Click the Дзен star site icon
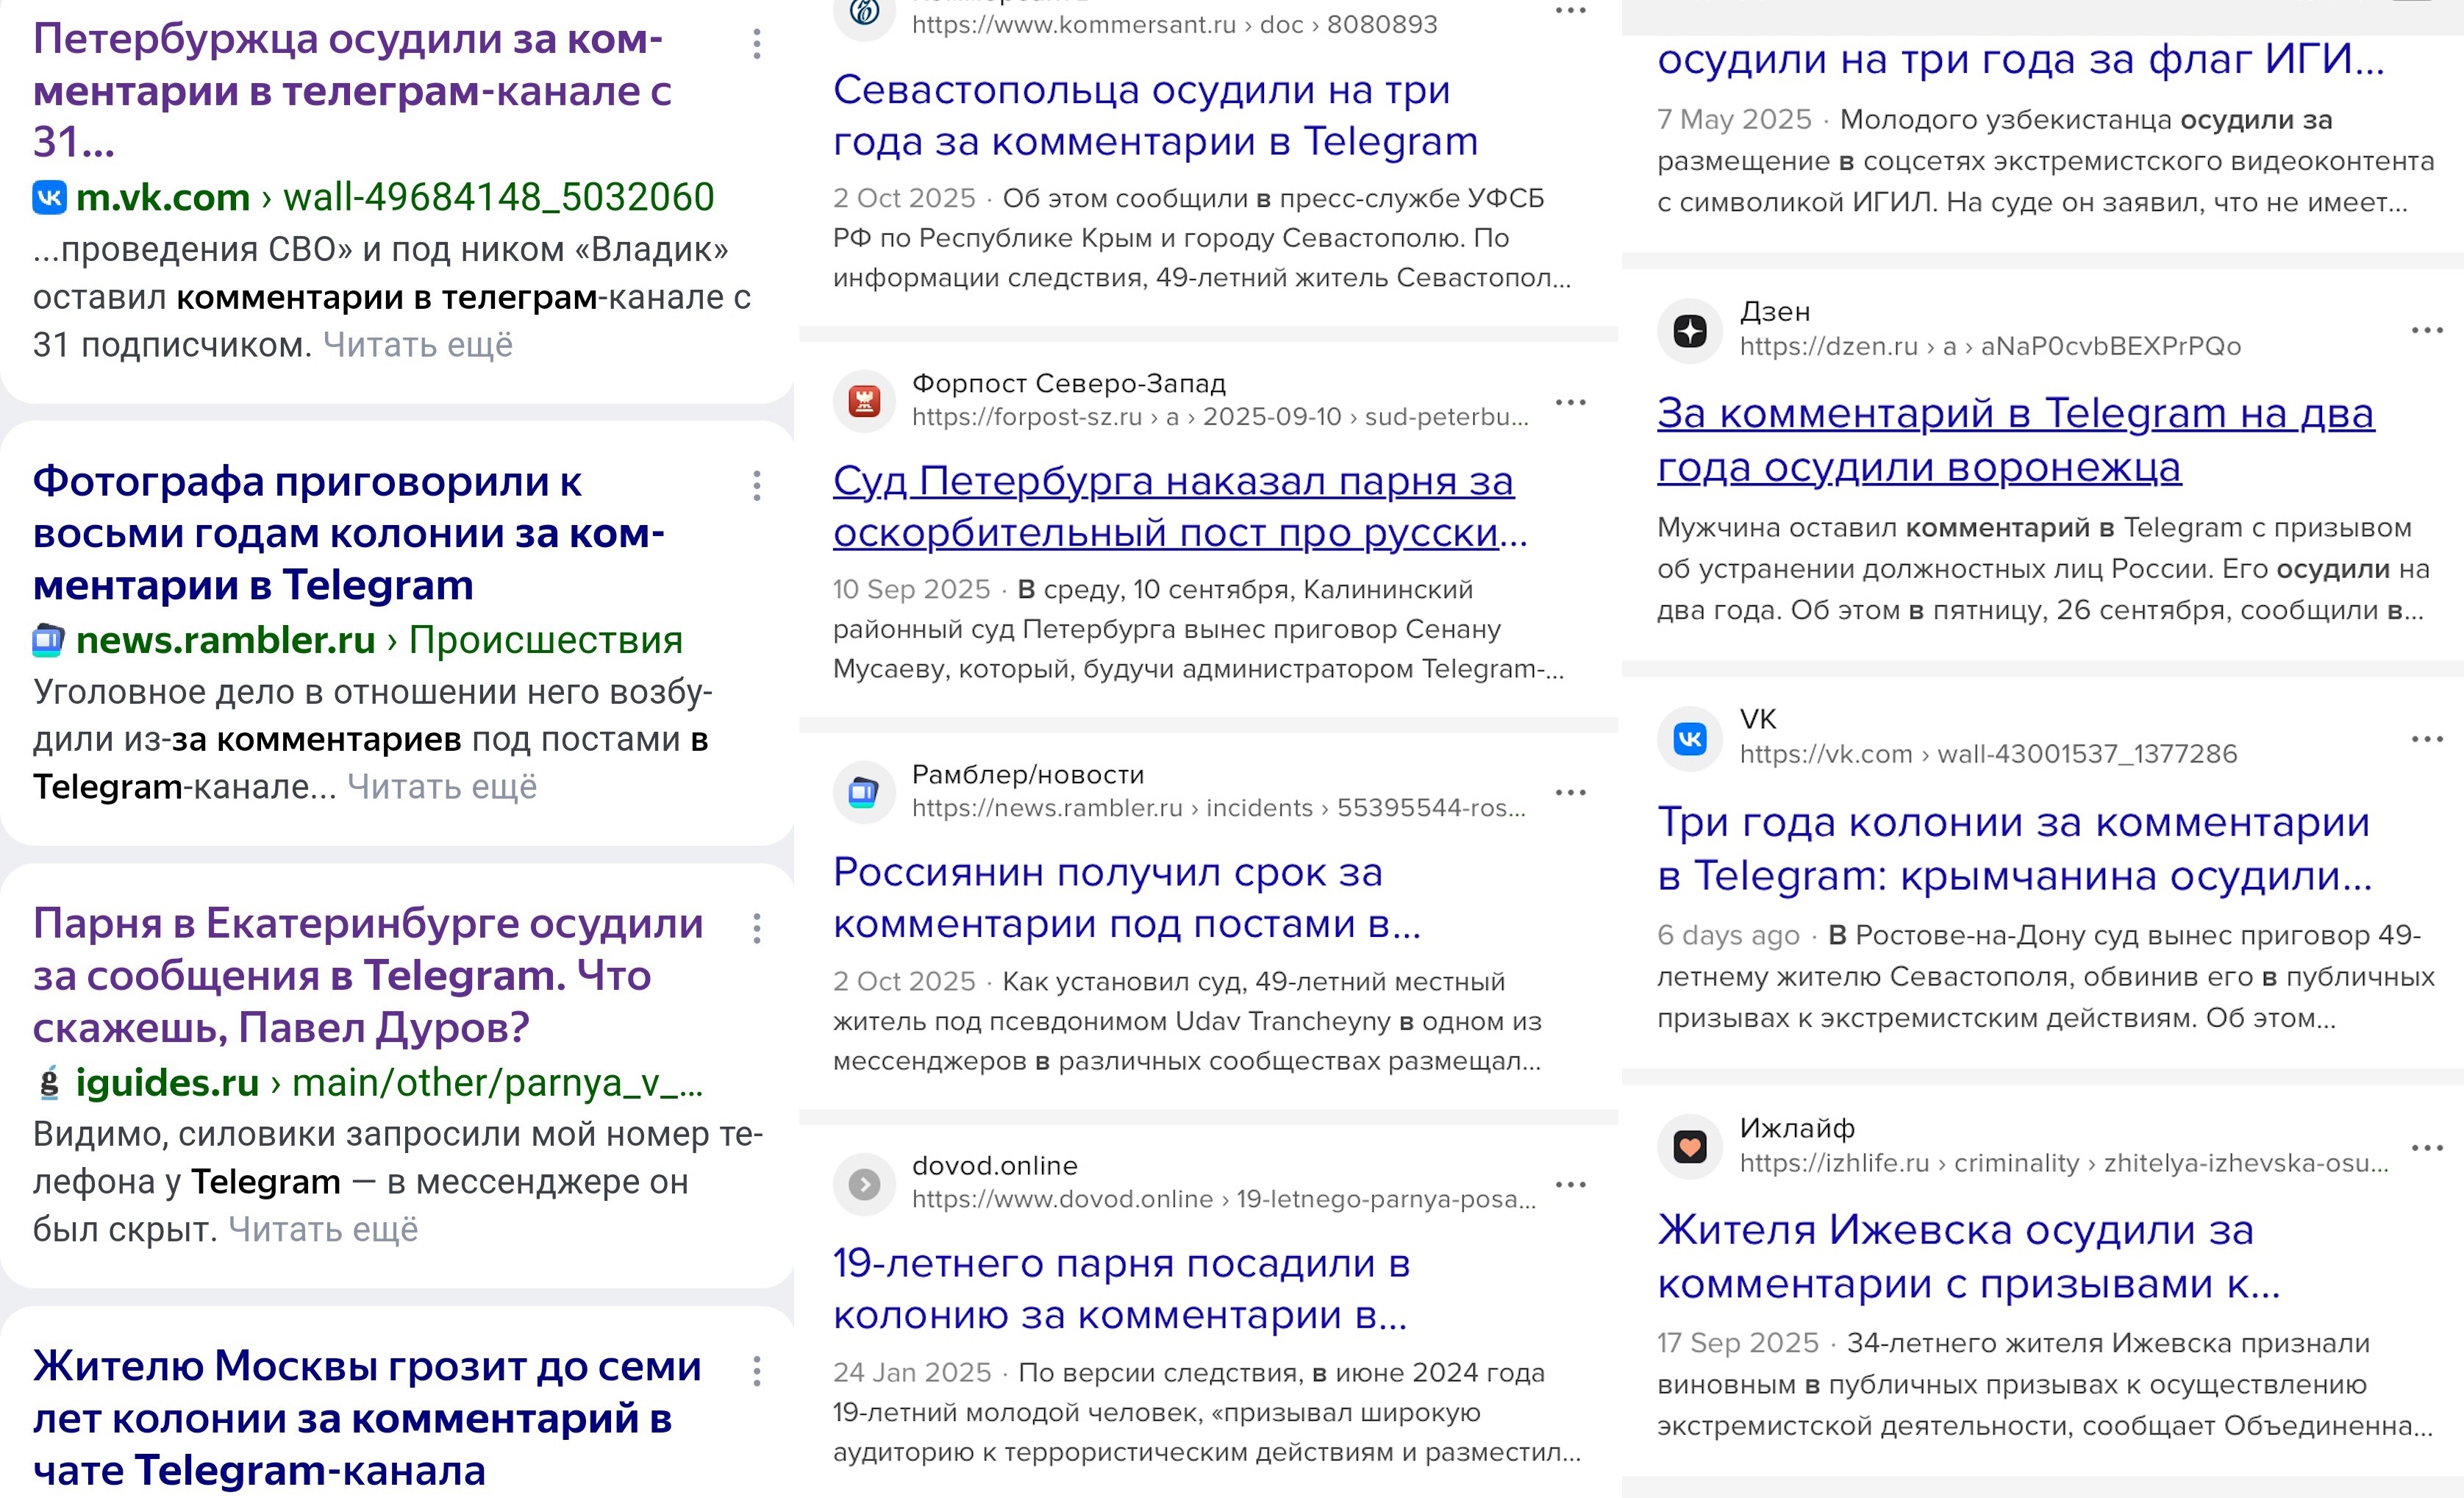2464x1498 pixels. [x=1690, y=330]
